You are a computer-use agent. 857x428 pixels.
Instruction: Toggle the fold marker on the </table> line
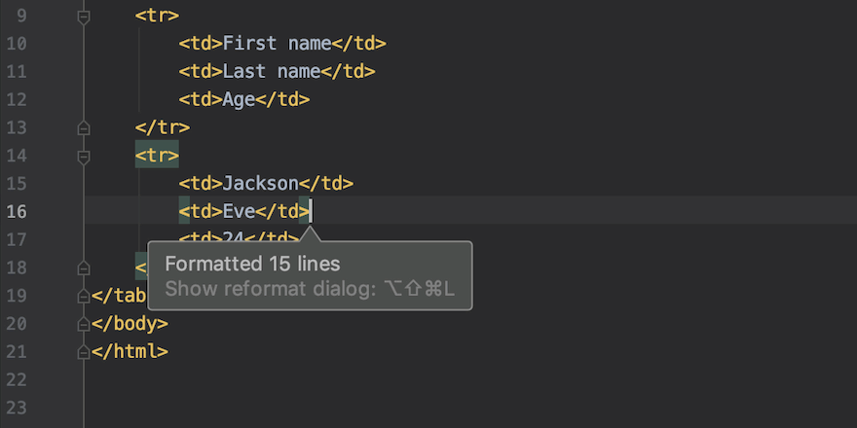[x=84, y=296]
